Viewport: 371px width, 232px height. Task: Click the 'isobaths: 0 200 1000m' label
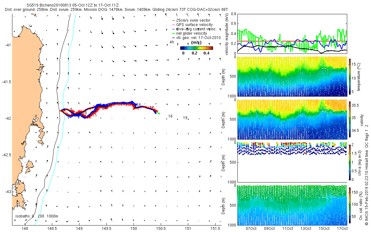(x=37, y=216)
